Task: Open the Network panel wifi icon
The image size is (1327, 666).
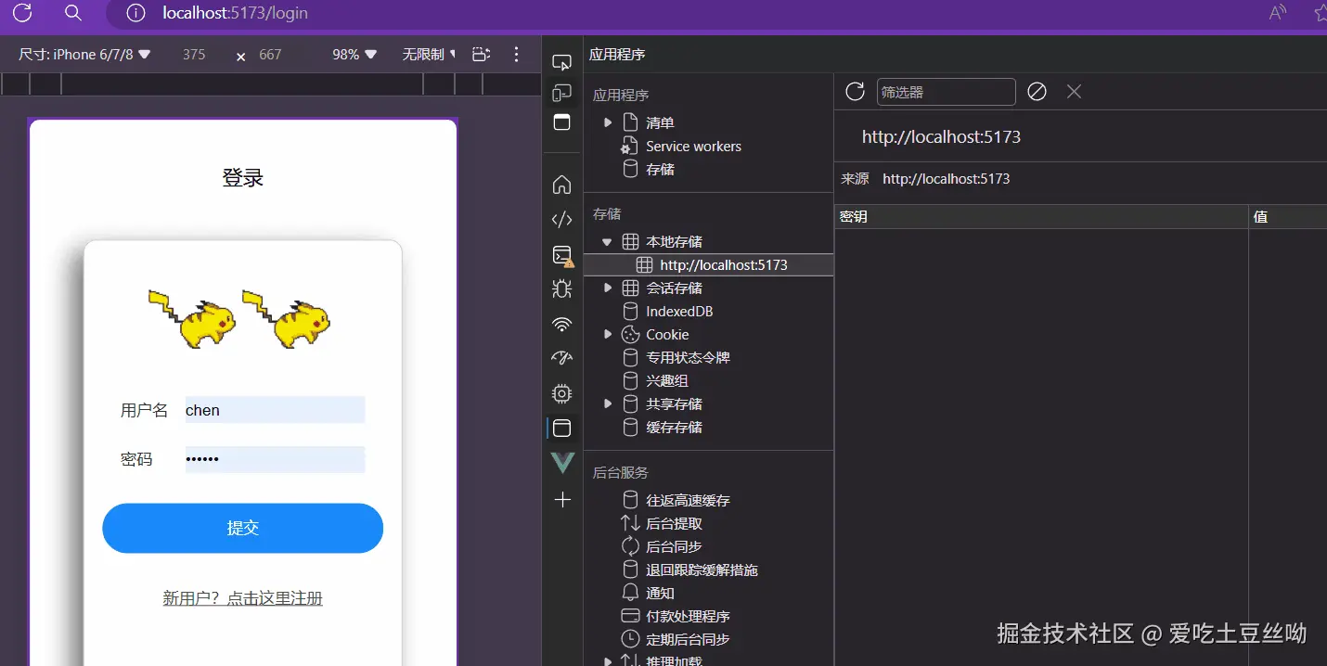Action: [561, 324]
